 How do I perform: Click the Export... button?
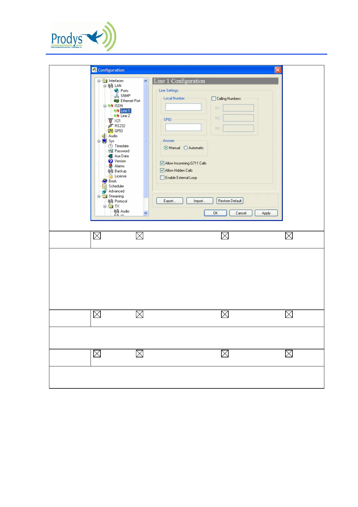click(170, 201)
